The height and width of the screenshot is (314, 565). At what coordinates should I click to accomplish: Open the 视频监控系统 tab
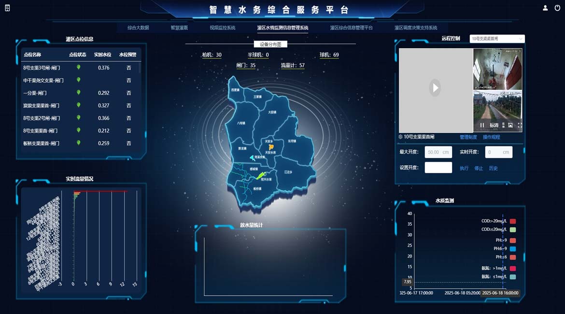click(223, 28)
